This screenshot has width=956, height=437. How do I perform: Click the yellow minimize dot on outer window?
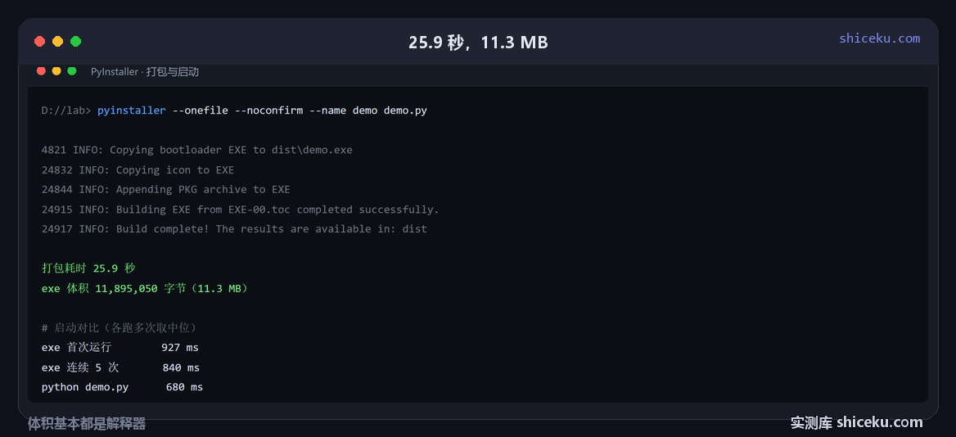pyautogui.click(x=57, y=42)
